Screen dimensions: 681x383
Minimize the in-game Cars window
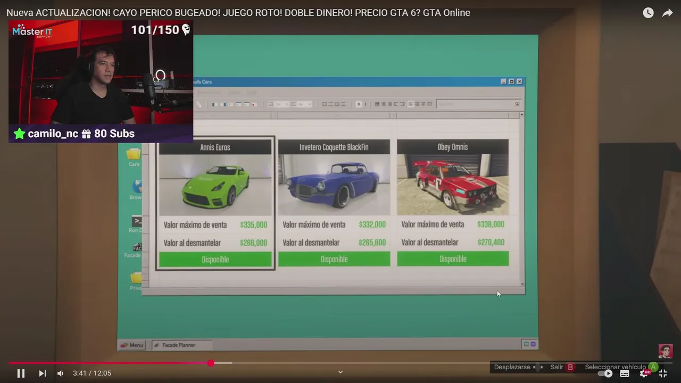(503, 81)
